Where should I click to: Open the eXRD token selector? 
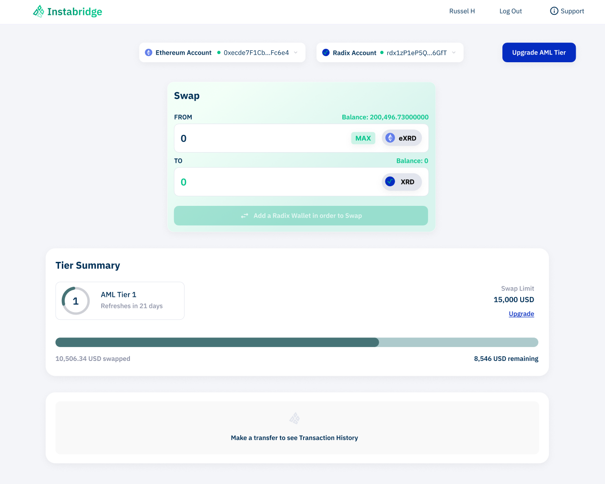click(x=402, y=138)
